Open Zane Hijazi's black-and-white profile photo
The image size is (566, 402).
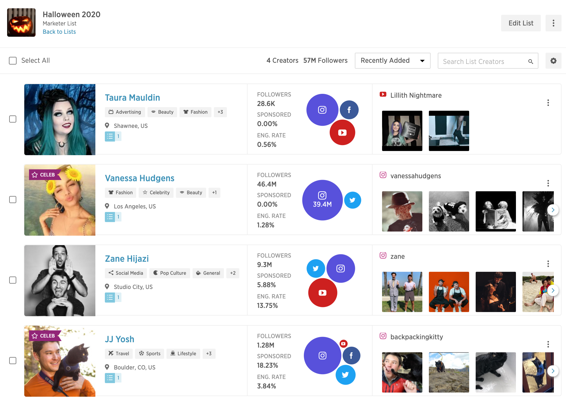point(60,281)
